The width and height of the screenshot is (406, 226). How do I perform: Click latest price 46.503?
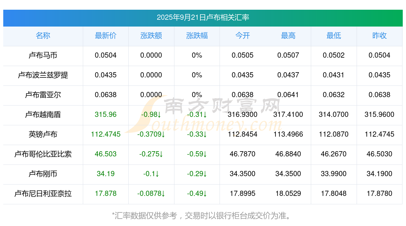point(106,154)
